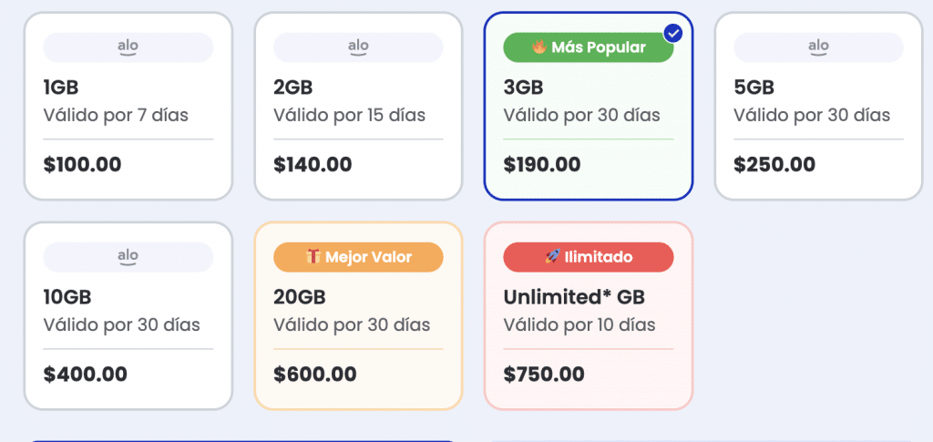Click the alo logo on 5GB card

[x=818, y=47]
